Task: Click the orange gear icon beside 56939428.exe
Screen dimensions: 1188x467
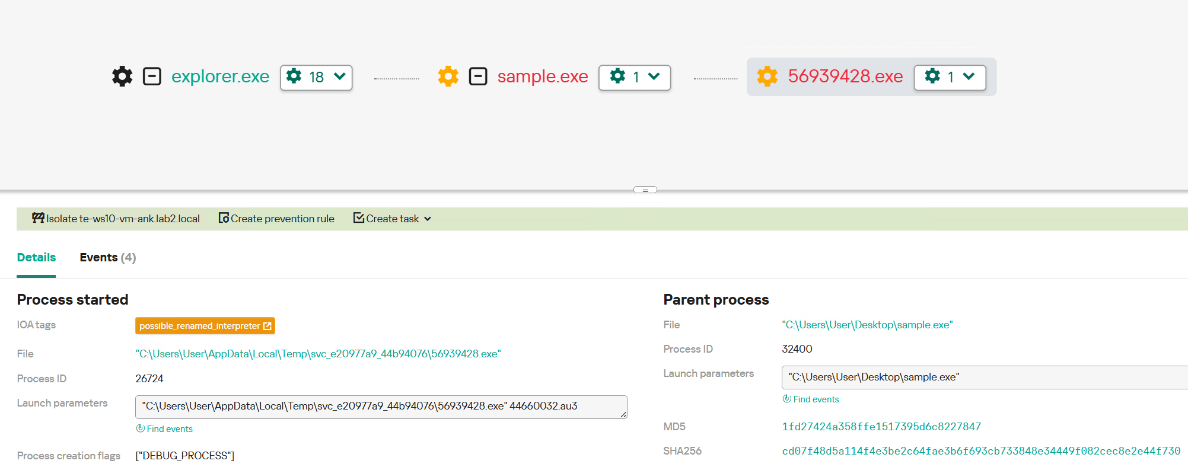Action: (767, 76)
